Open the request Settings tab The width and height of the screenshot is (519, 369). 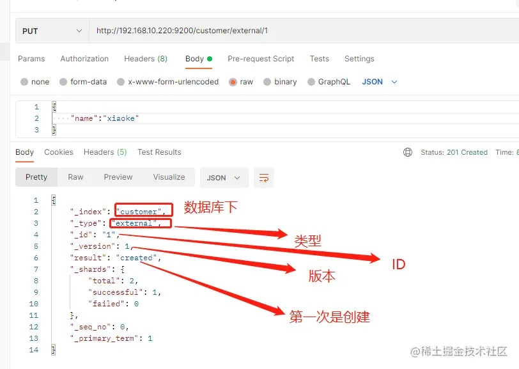(x=359, y=59)
